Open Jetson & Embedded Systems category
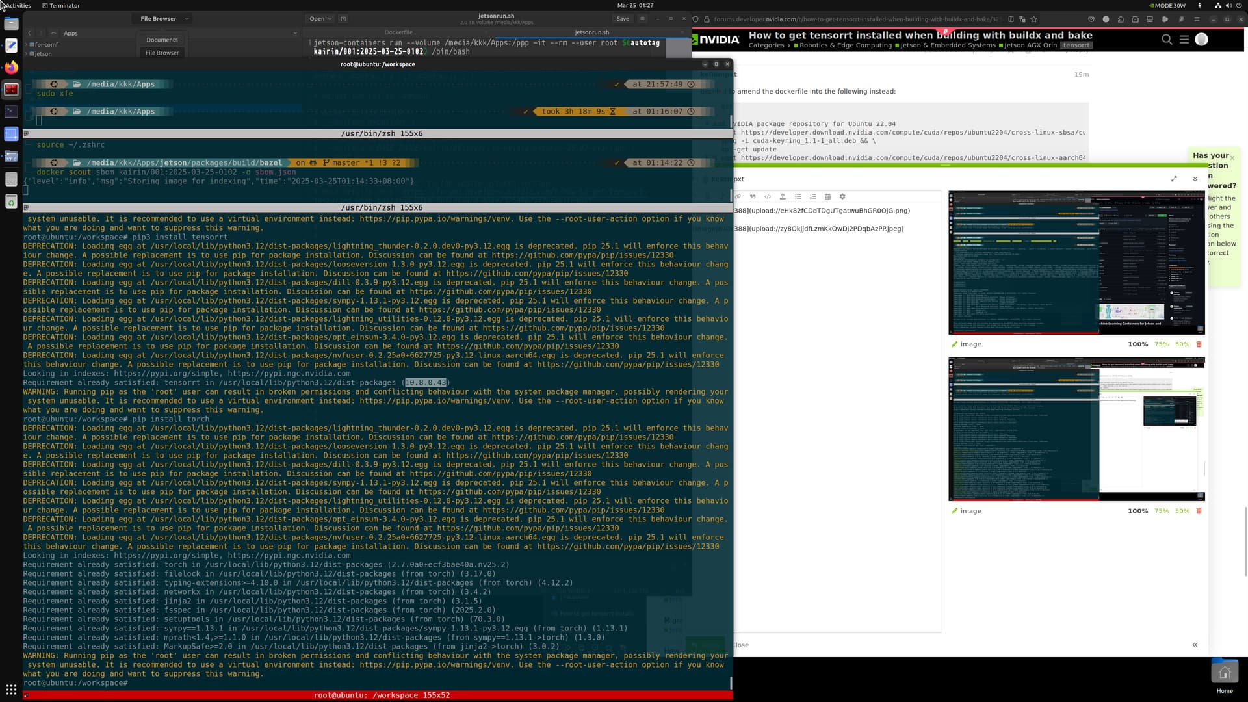Screen dimensions: 1248x702 [945, 45]
